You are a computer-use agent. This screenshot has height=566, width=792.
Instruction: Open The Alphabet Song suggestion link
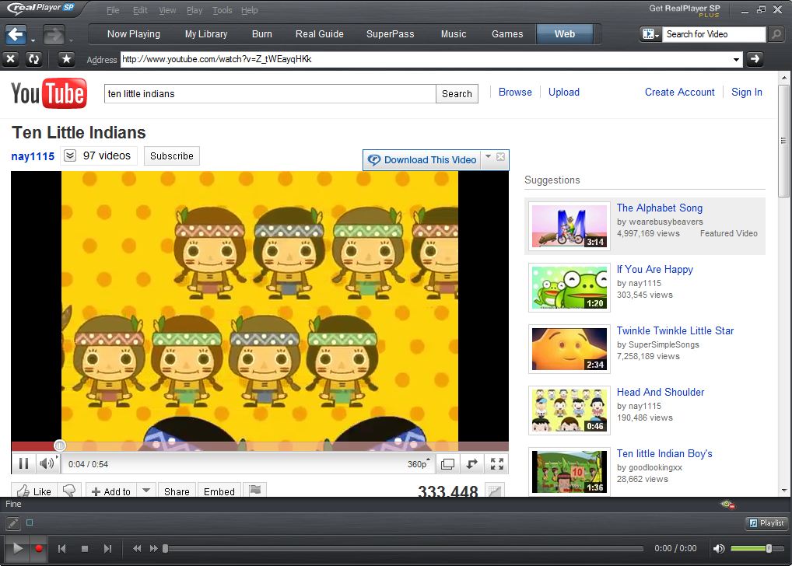pyautogui.click(x=659, y=208)
